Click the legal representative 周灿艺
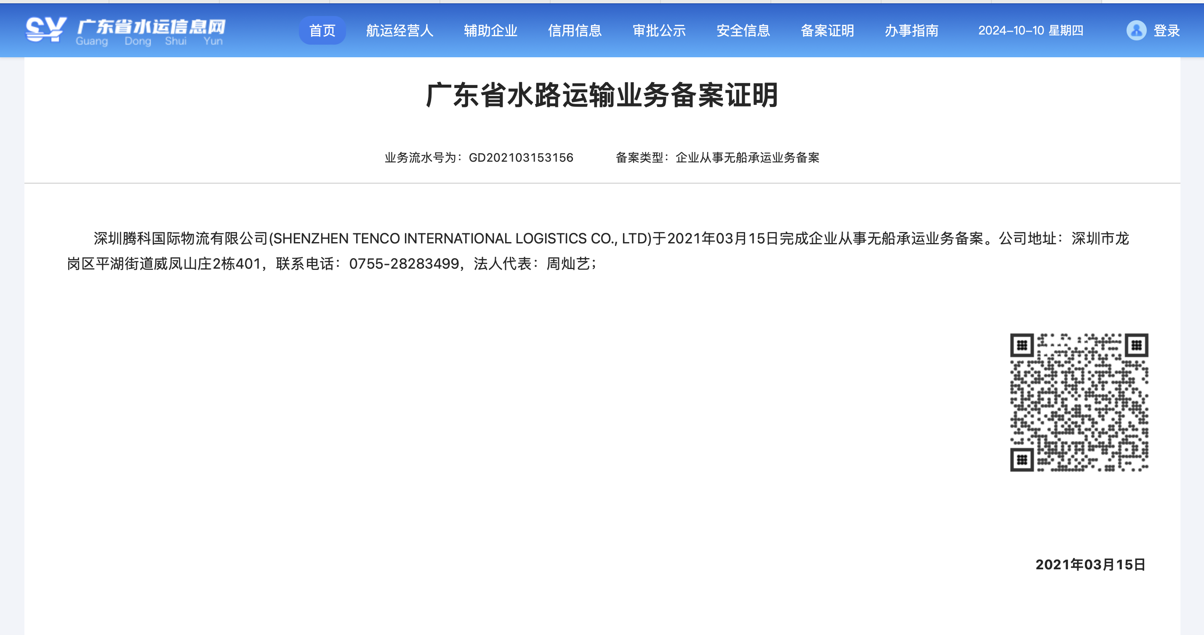This screenshot has width=1204, height=635. click(x=568, y=264)
